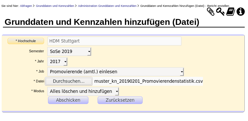The height and width of the screenshot is (121, 248).
Task: Click the HDM Stuttgart Hochschule field
Action: point(115,41)
